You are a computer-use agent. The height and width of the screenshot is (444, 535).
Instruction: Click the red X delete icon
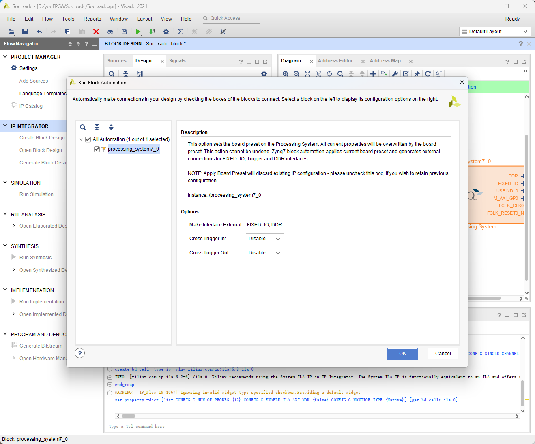coord(96,32)
